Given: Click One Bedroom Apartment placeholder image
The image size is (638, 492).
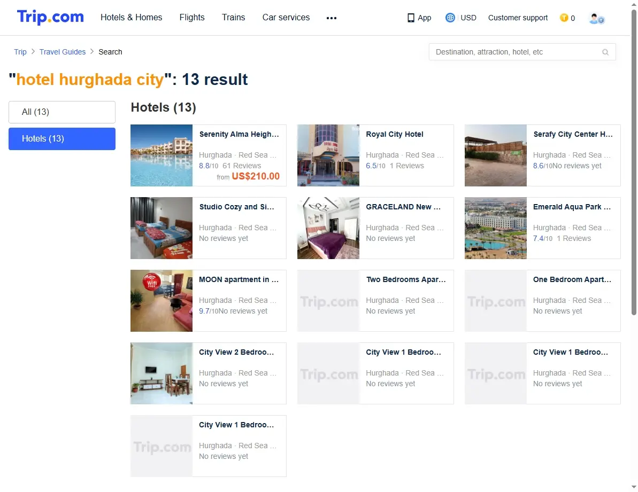Looking at the screenshot, I should pos(496,301).
